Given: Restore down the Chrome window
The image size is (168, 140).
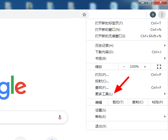Looking at the screenshot, I should (150, 3).
